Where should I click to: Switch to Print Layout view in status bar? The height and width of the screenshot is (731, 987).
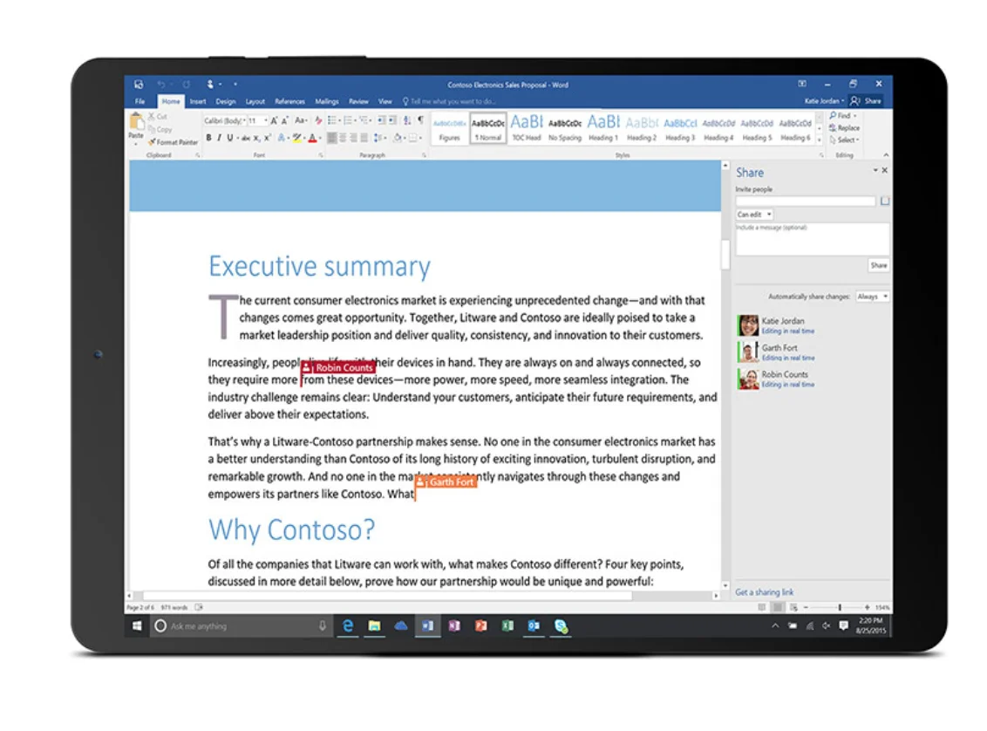coord(778,608)
